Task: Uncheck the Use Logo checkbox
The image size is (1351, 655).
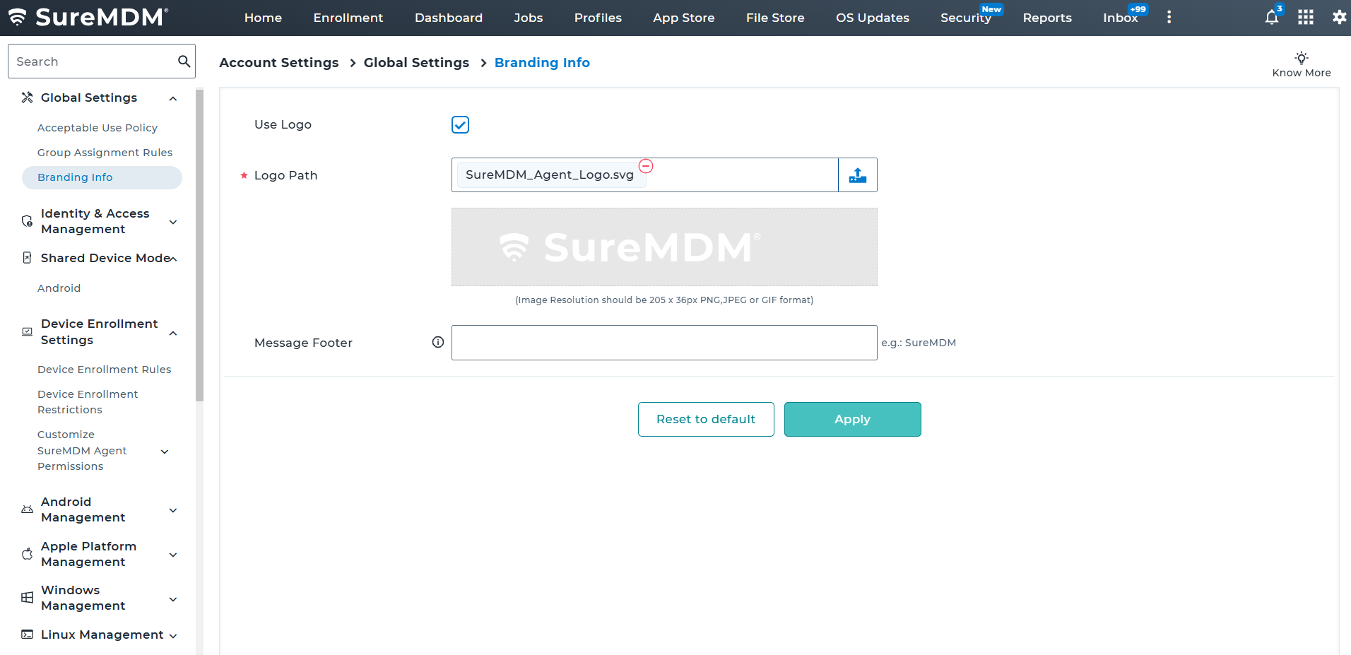Action: [460, 125]
